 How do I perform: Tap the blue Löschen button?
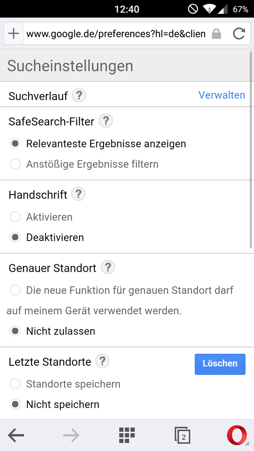pyautogui.click(x=220, y=364)
